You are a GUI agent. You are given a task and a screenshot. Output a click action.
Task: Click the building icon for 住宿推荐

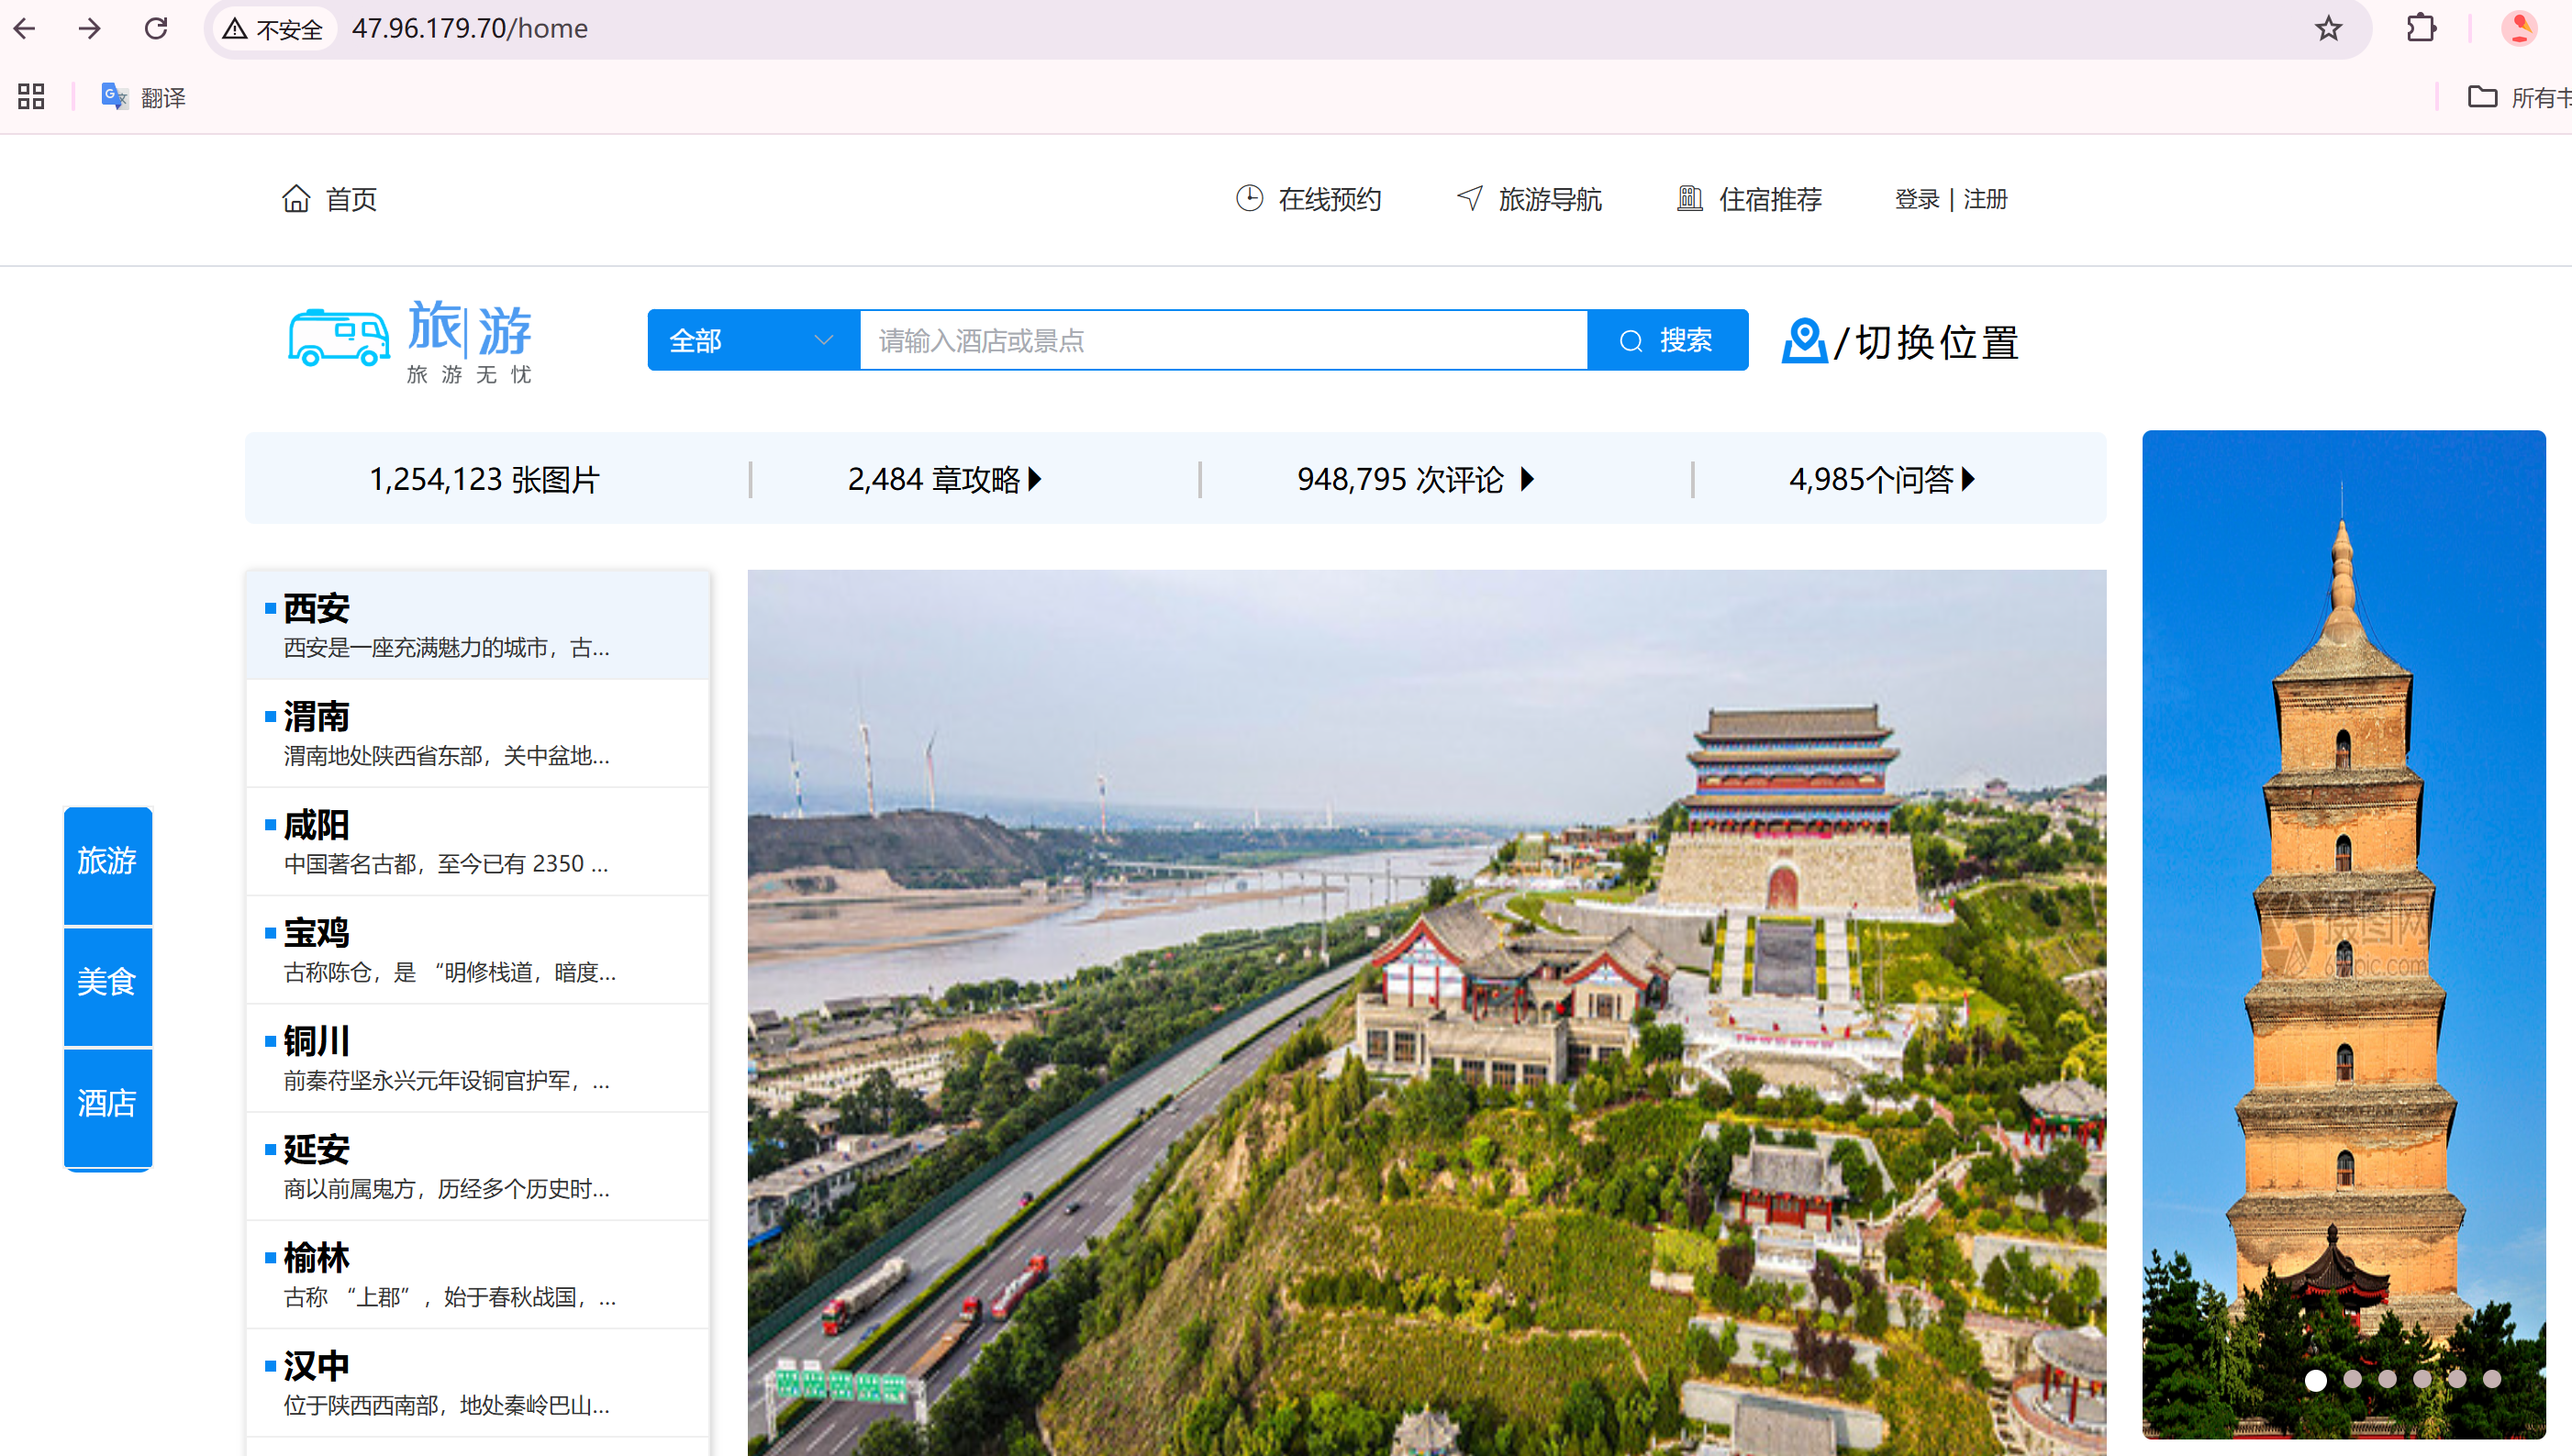pyautogui.click(x=1689, y=198)
